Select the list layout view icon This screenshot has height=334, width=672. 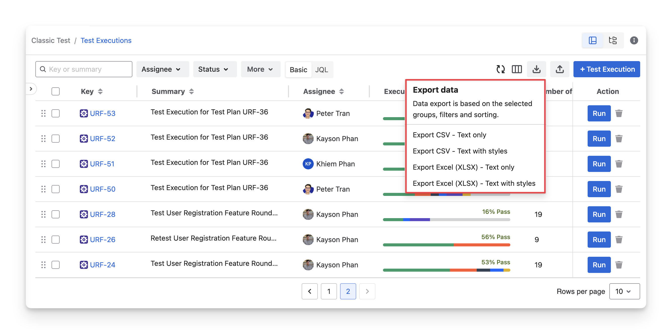coord(592,40)
